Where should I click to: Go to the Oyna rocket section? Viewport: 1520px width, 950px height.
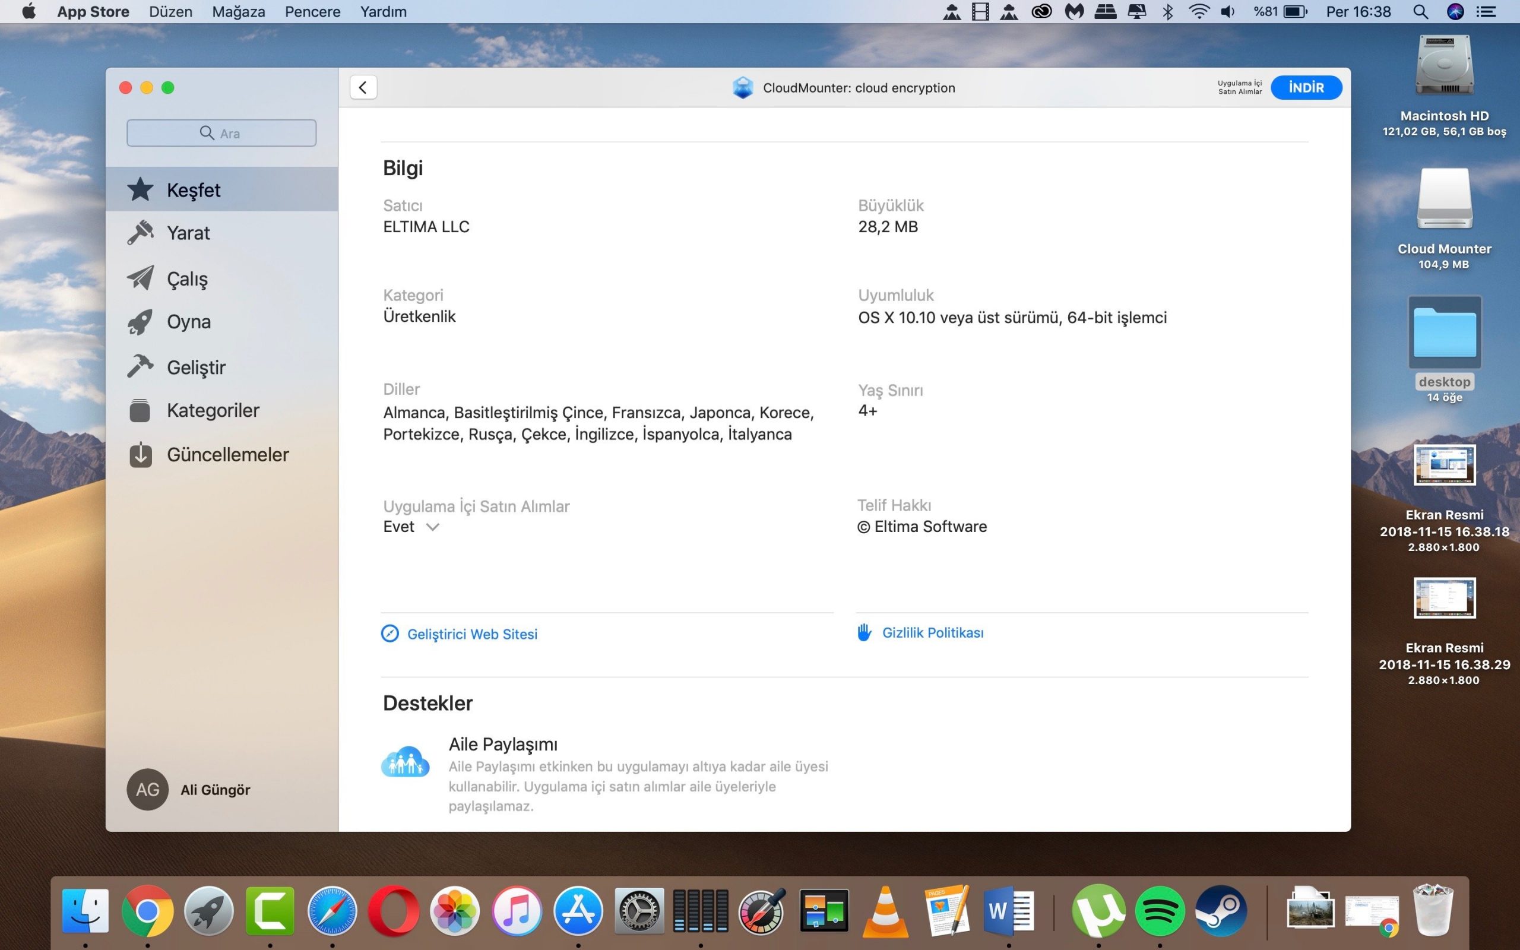[188, 322]
